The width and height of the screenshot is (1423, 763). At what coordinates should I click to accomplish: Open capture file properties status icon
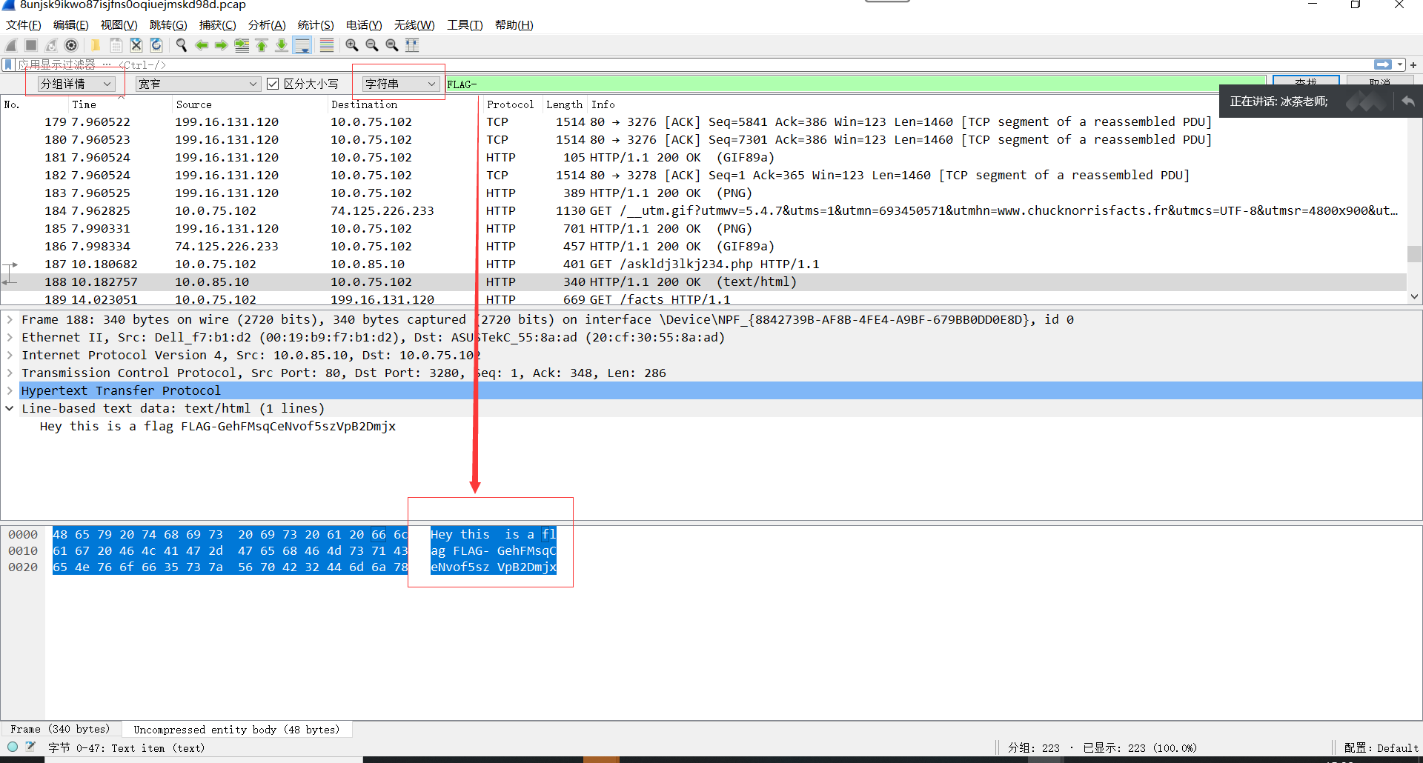[30, 747]
